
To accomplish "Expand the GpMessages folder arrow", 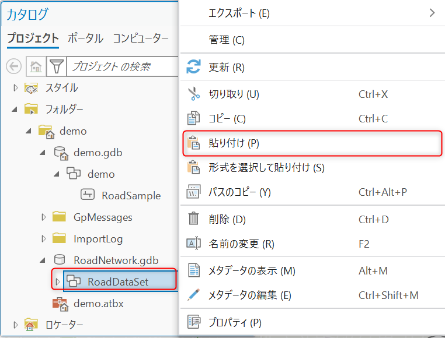I will [x=44, y=217].
